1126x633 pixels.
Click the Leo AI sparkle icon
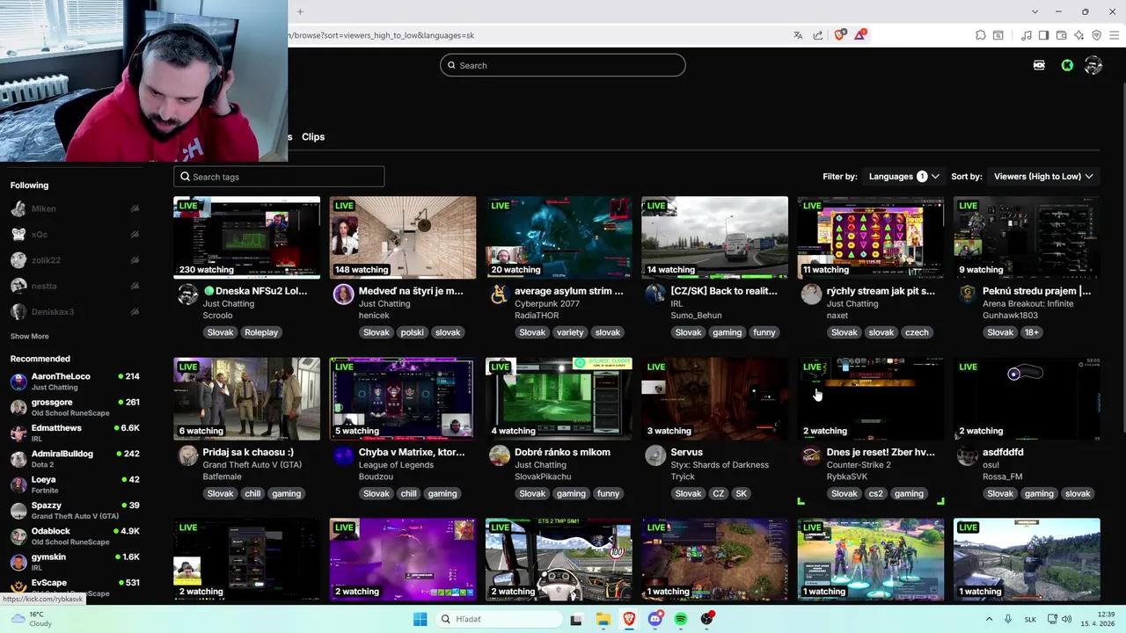coord(1078,35)
